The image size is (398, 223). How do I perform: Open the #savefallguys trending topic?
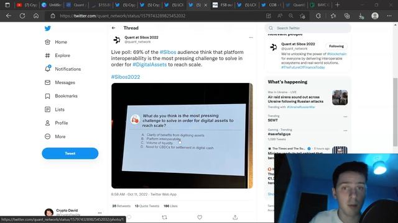tap(279, 134)
